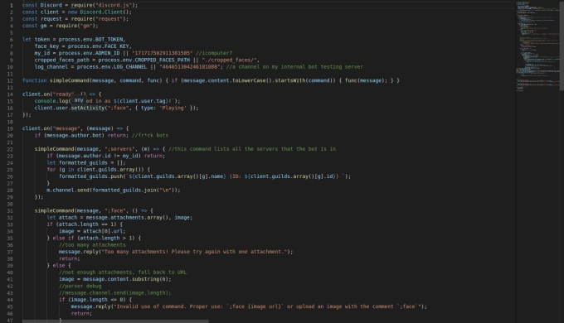Click the //fr*ck bots comment
The width and height of the screenshot is (564, 323).
tap(150, 135)
